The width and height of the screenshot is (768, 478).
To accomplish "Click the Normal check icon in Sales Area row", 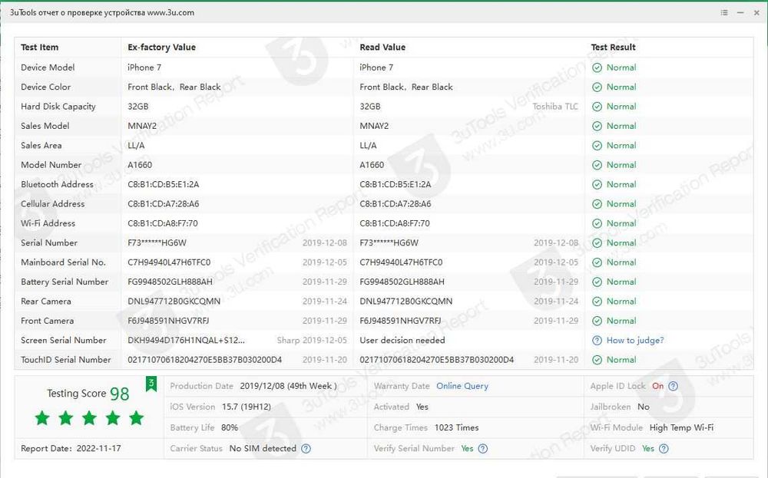I will (597, 146).
